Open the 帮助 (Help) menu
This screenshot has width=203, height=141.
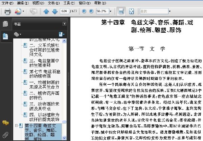click(100, 3)
